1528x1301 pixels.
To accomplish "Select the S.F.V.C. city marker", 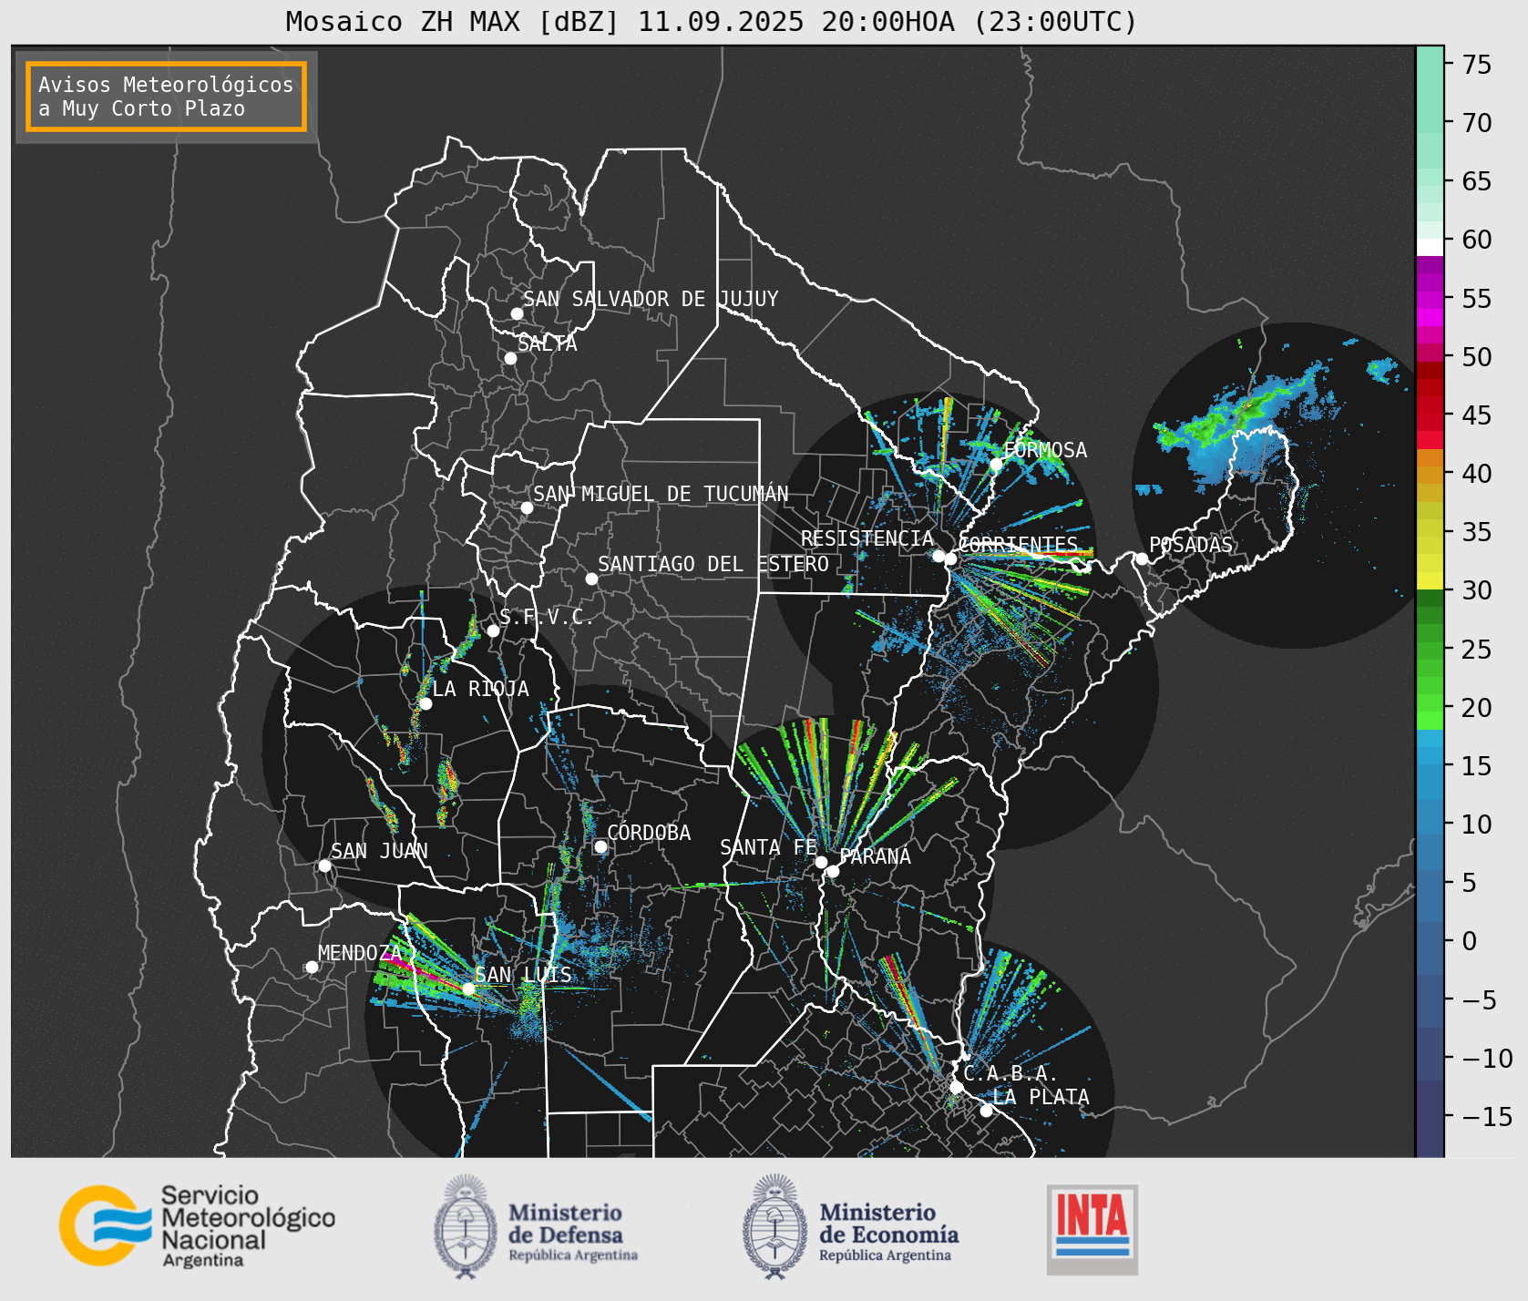I will pos(493,630).
